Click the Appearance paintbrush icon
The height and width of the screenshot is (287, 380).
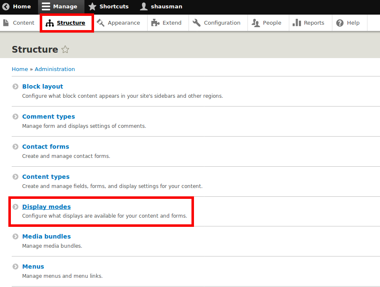pos(100,23)
